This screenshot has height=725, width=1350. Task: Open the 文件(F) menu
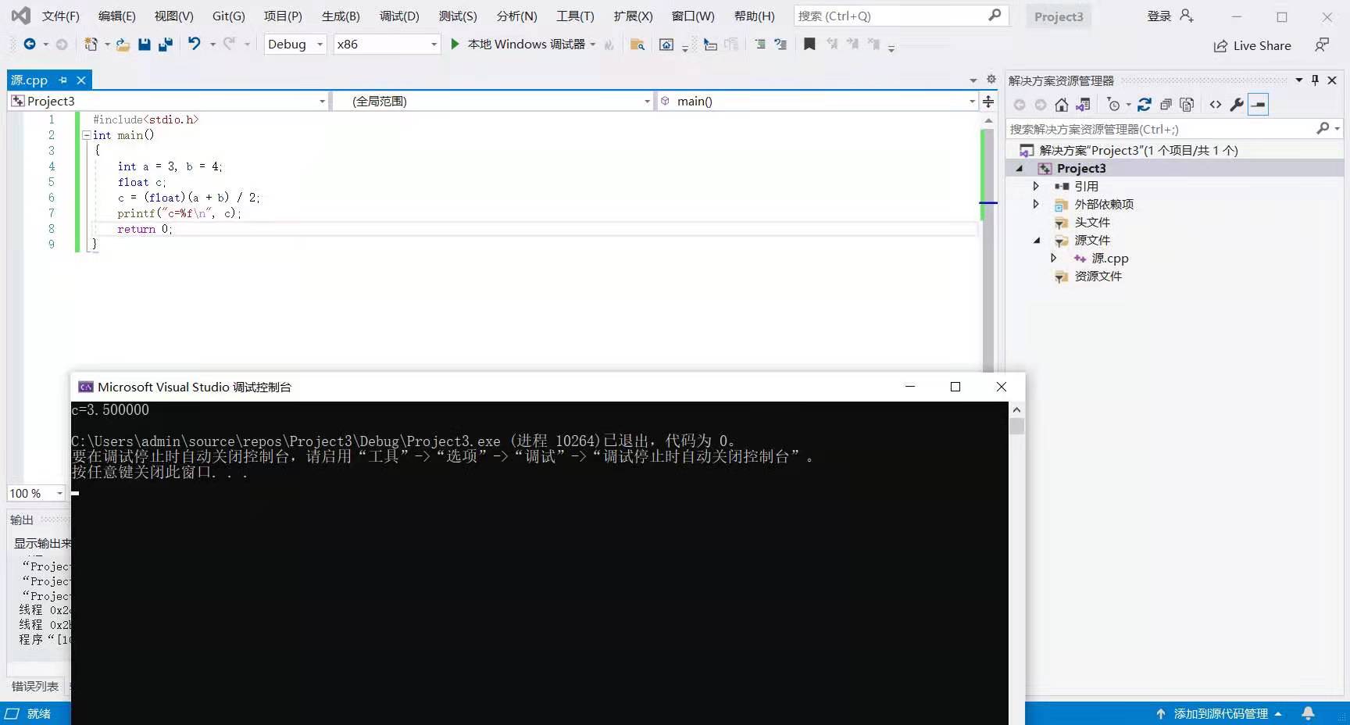(x=60, y=16)
